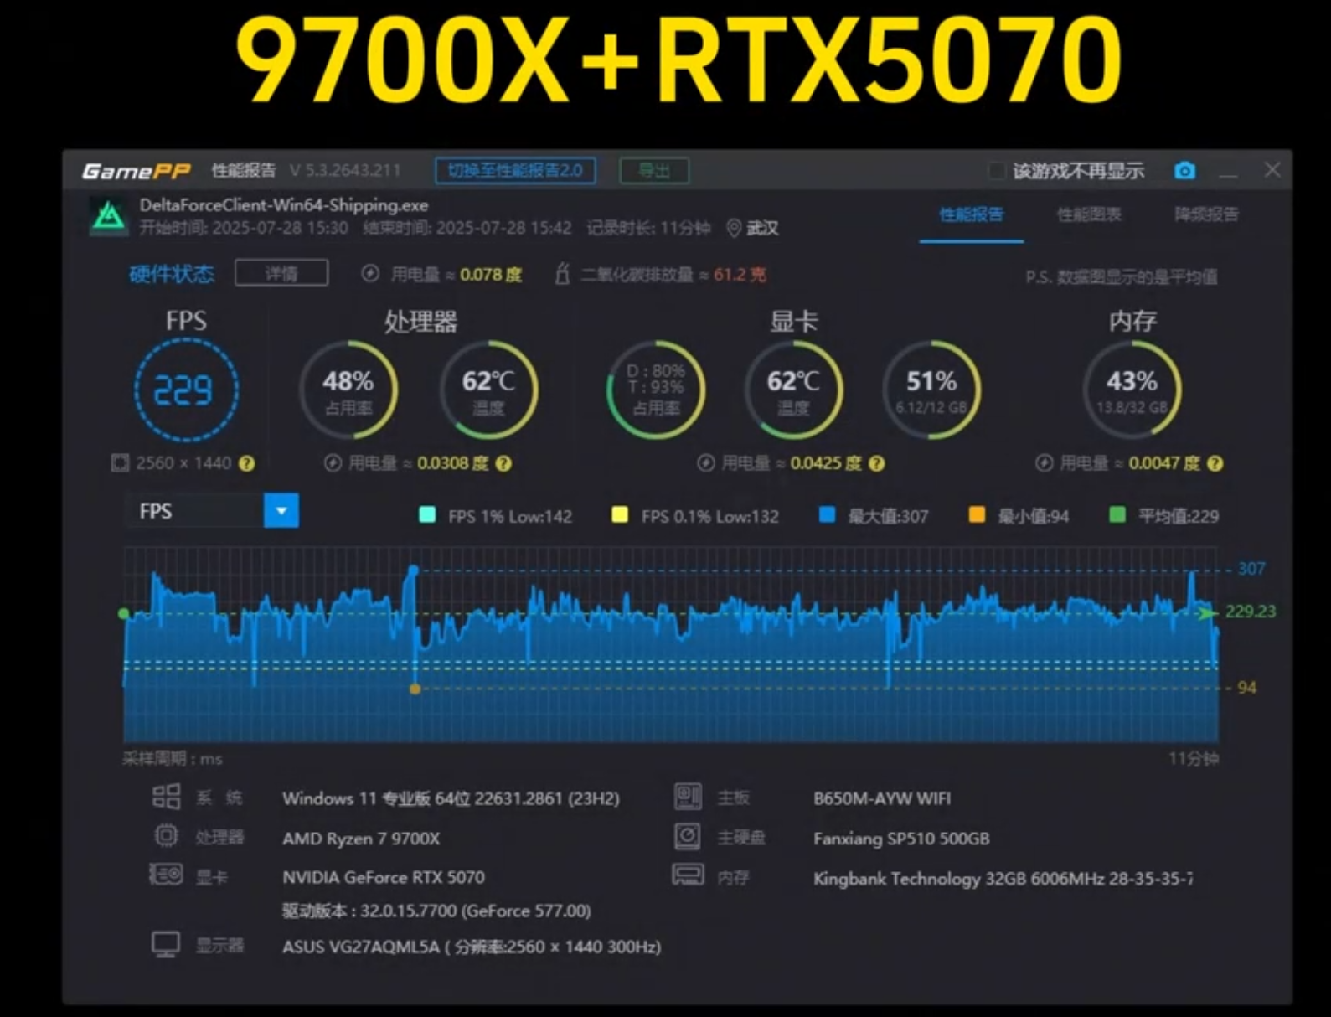Click help icon beside 2560 × 1440 resolution
Screen dimensions: 1331x1017
246,463
